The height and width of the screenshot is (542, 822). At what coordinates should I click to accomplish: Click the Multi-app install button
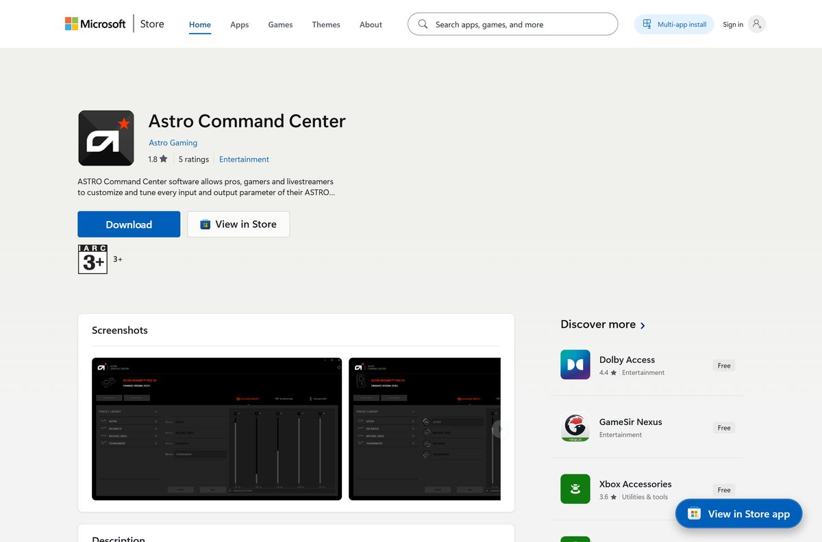point(674,24)
